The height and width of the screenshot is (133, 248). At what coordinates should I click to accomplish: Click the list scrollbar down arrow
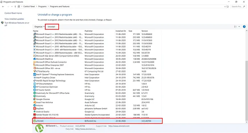pyautogui.click(x=247, y=122)
